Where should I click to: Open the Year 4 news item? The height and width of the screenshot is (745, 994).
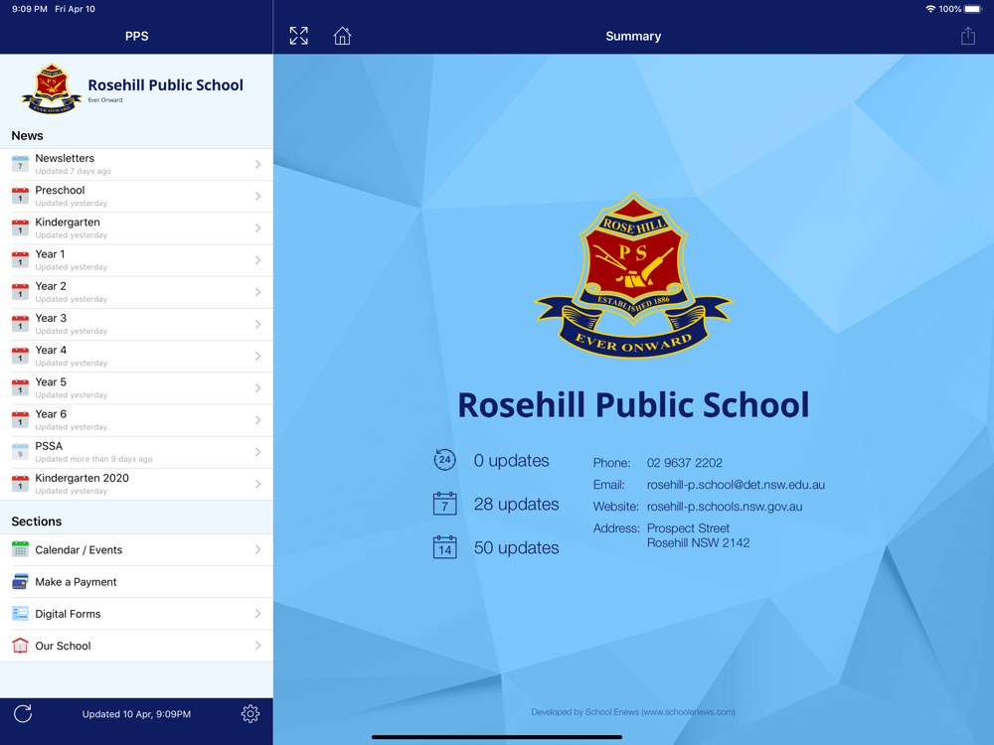coord(136,356)
